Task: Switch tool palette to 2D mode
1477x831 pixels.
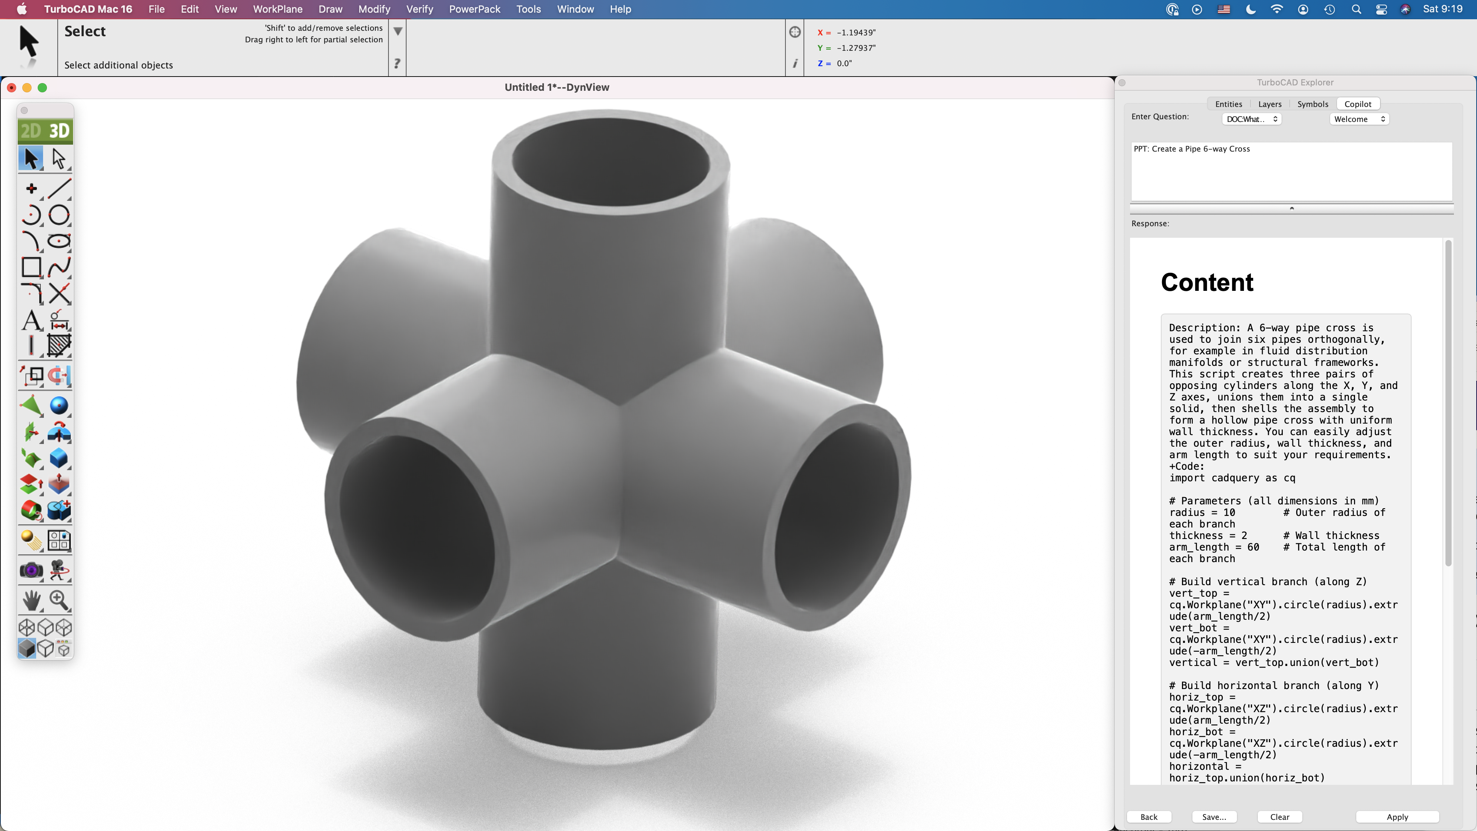Action: [x=30, y=131]
